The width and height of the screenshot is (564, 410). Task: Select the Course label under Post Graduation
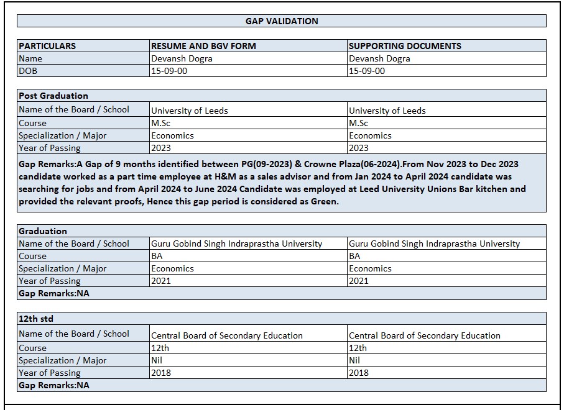pos(32,123)
